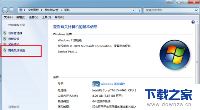Viewport: 200px width, 110px height.
Task: Open the 查看(V) menu
Action: point(34,17)
